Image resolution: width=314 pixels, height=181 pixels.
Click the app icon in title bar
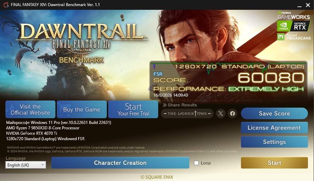(6, 5)
